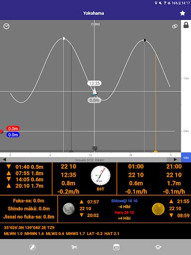
Task: Tap airplane mode icon in status bar
Action: pyautogui.click(x=169, y=3)
